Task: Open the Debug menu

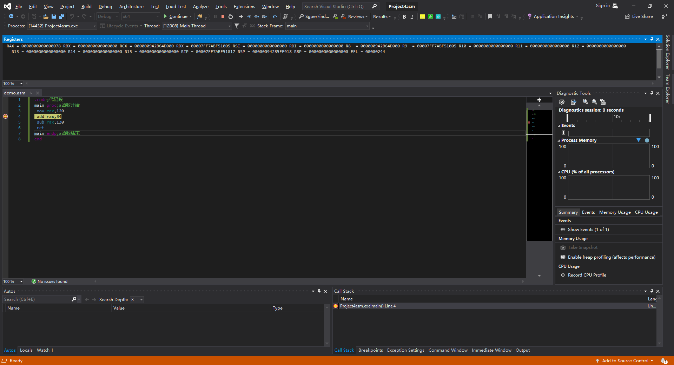Action: pyautogui.click(x=105, y=6)
